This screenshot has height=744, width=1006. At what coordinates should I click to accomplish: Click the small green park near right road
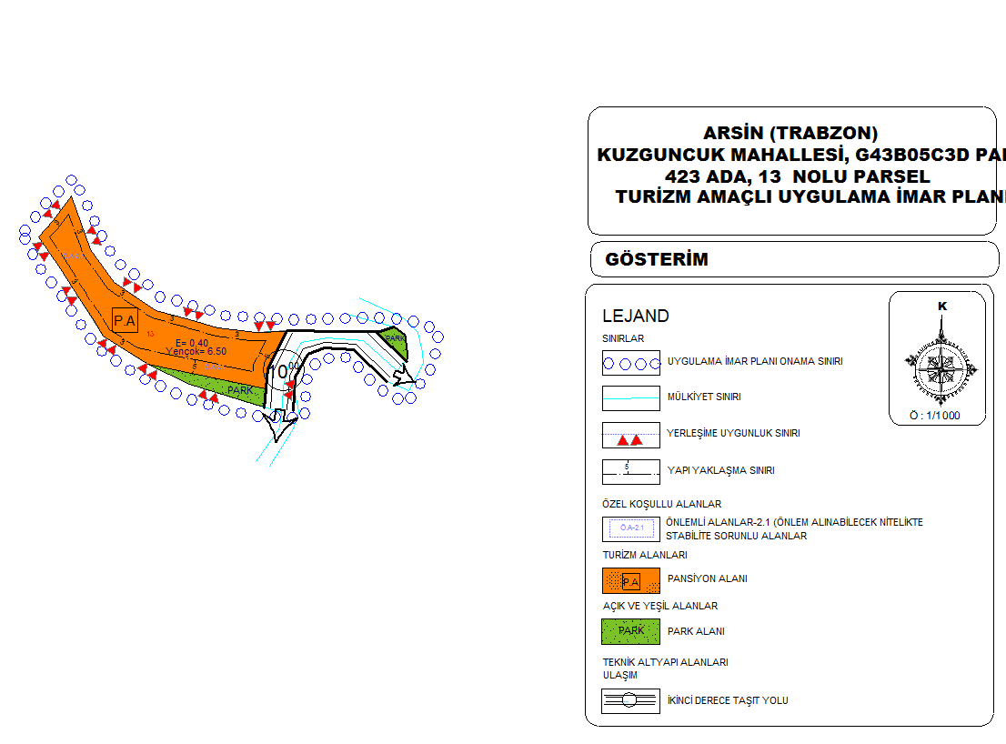click(x=395, y=337)
